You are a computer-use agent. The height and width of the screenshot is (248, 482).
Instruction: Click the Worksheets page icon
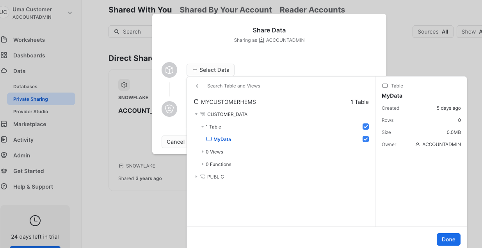tap(4, 40)
